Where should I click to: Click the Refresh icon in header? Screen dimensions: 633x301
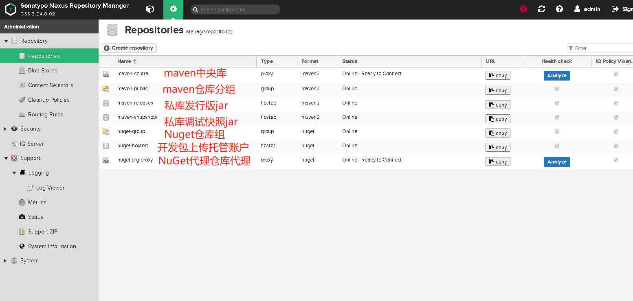click(541, 9)
